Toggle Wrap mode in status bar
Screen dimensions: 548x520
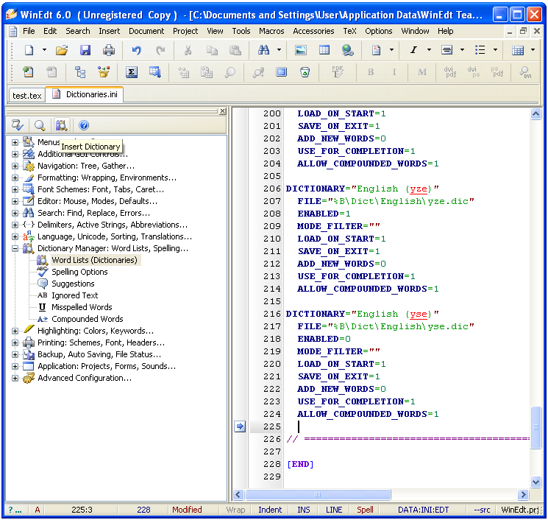click(235, 510)
